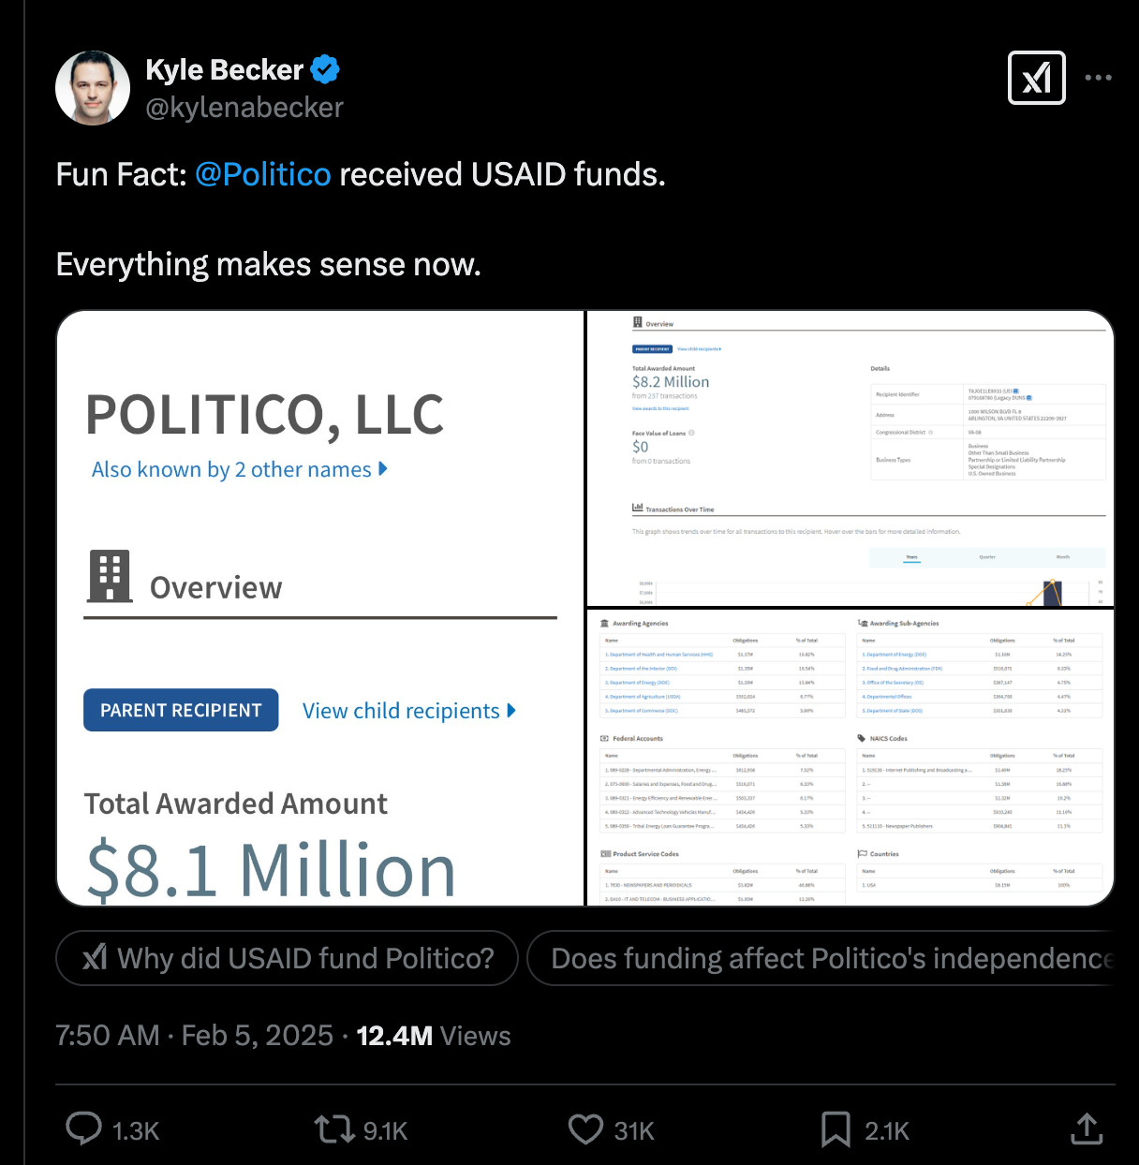Expand 'View child recipients'
Image resolution: width=1139 pixels, height=1165 pixels.
(x=409, y=710)
